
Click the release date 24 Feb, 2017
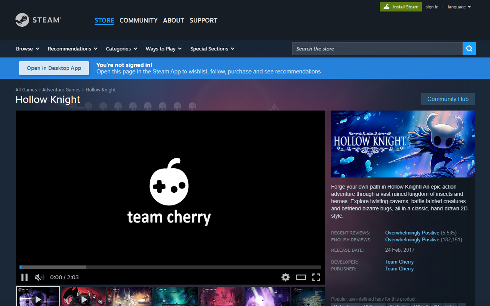click(x=400, y=250)
